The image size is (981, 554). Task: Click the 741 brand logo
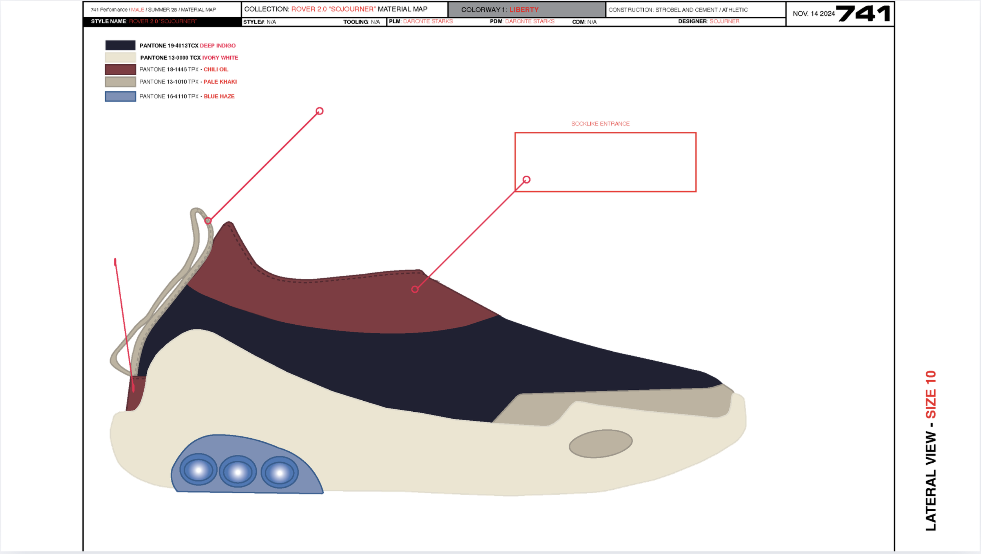[863, 14]
